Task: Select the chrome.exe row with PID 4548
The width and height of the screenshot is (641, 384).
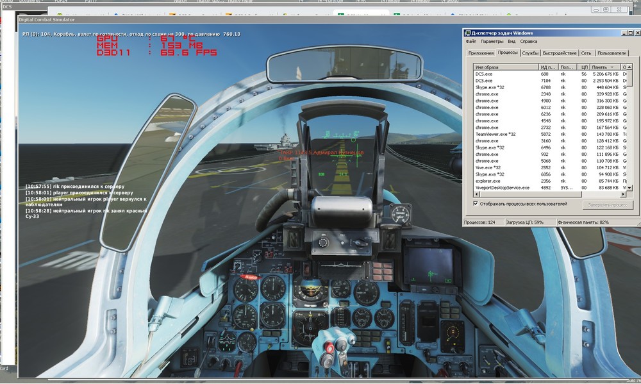Action: (550, 121)
